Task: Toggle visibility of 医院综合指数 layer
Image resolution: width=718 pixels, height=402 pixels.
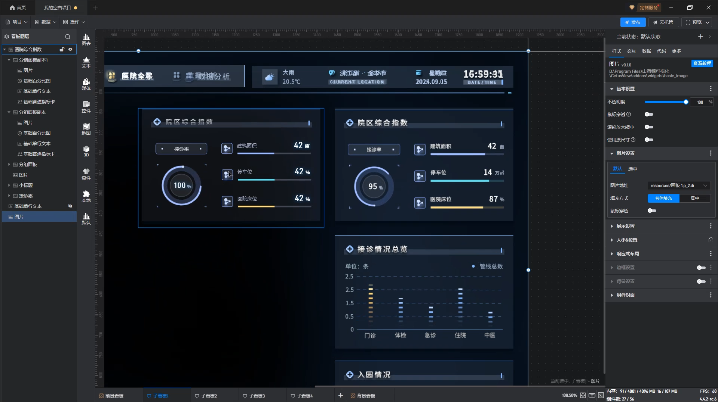Action: [x=70, y=49]
